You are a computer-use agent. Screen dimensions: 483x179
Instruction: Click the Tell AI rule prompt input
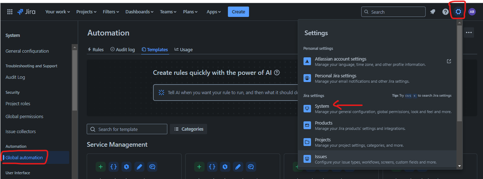(x=225, y=93)
